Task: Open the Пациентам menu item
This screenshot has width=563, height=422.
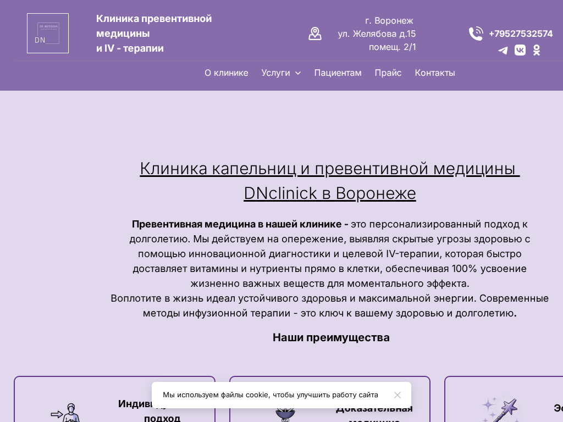Action: pyautogui.click(x=338, y=73)
